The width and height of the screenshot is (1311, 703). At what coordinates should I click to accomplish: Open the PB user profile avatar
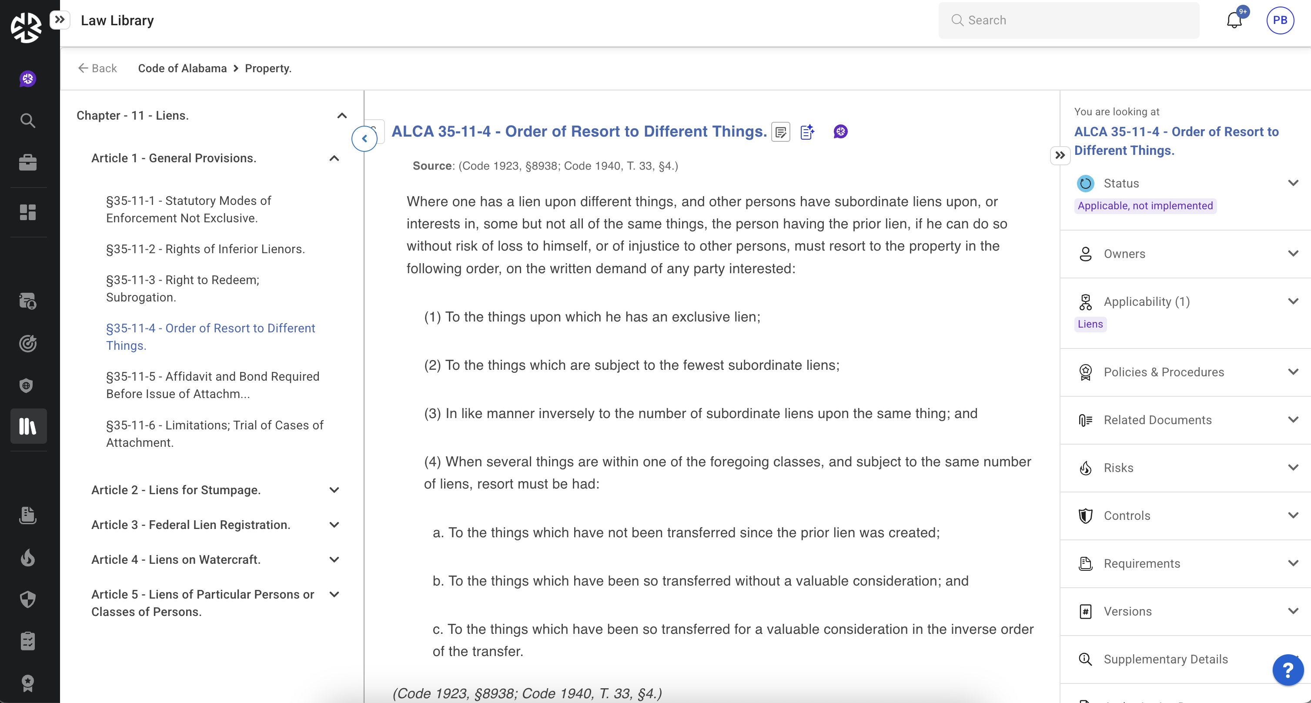(x=1279, y=20)
